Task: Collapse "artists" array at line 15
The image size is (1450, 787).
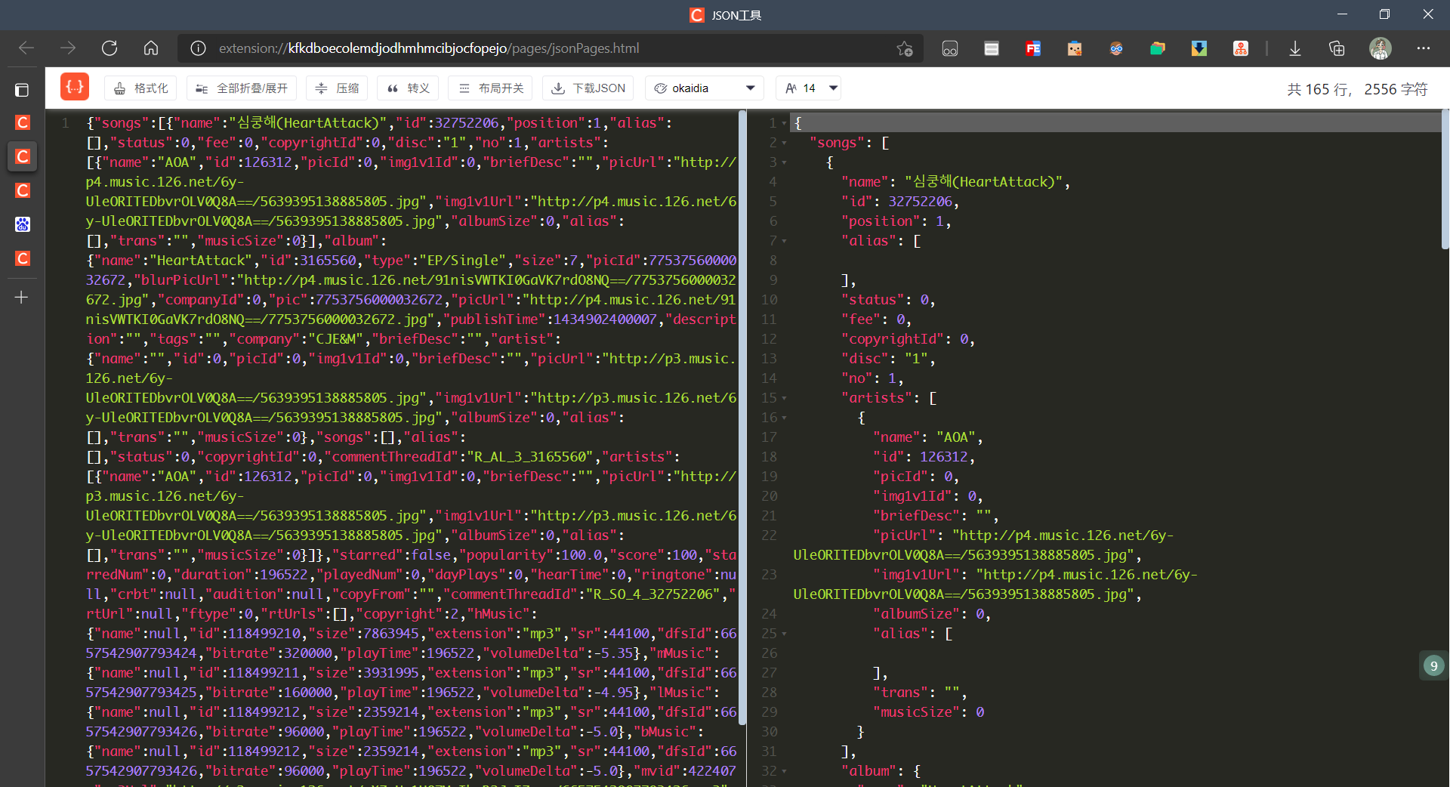Action: pos(784,398)
